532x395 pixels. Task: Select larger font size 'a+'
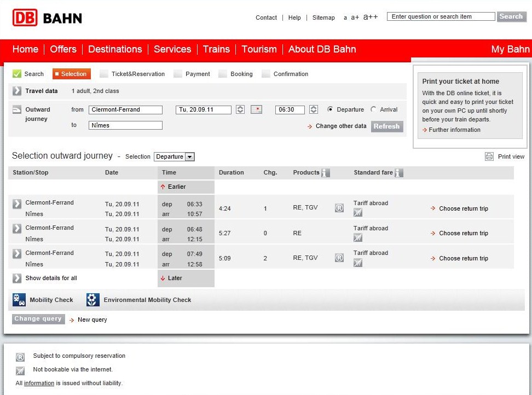point(355,18)
